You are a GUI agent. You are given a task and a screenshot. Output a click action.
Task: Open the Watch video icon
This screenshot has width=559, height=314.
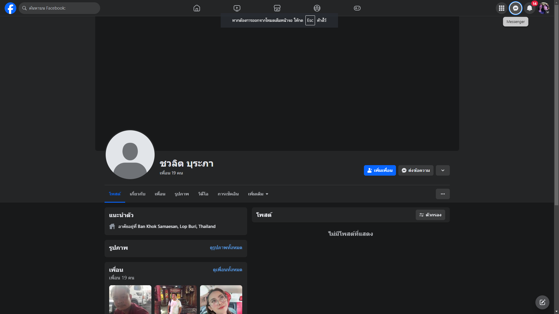(237, 8)
